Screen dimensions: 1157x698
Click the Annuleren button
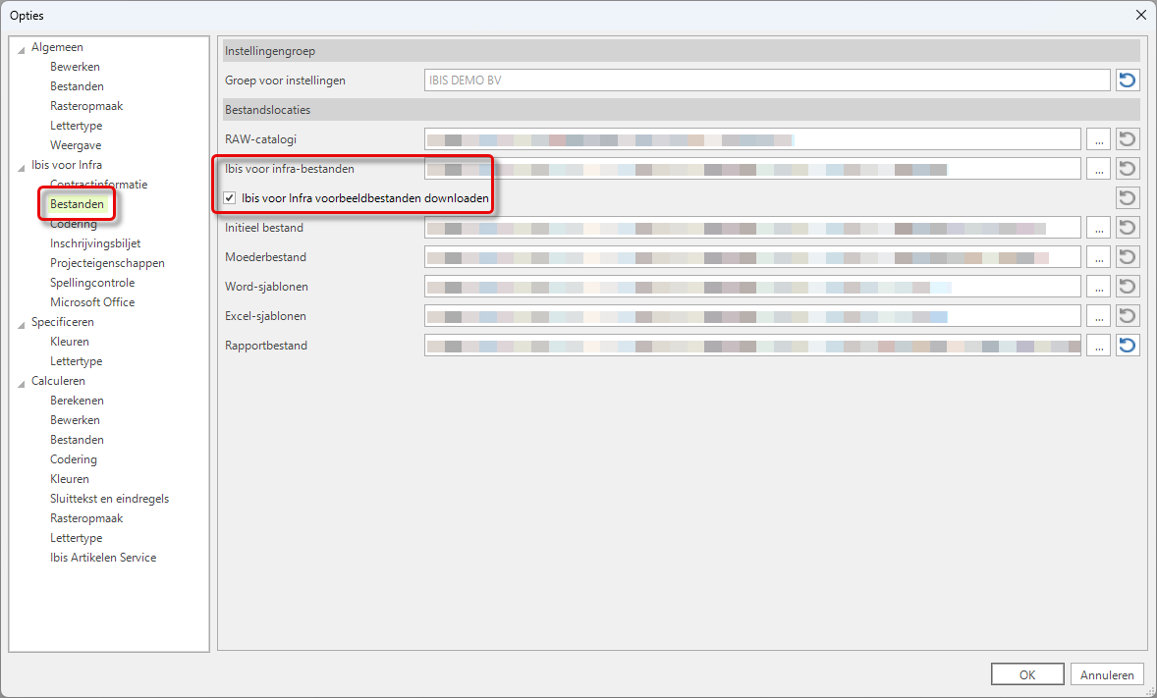[1108, 674]
